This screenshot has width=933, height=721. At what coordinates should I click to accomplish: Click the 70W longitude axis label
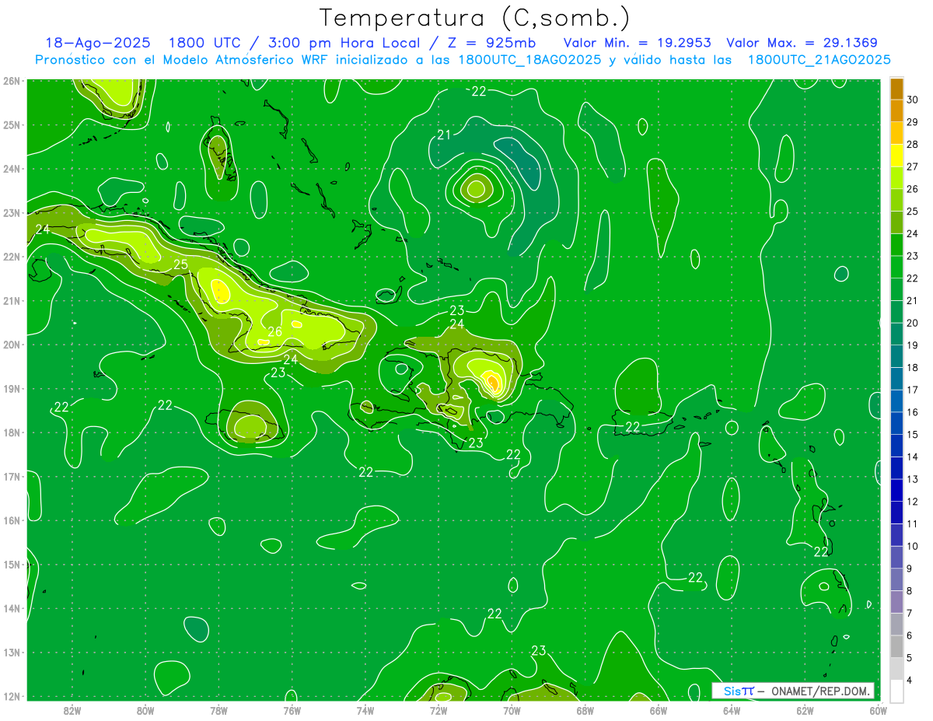point(512,709)
